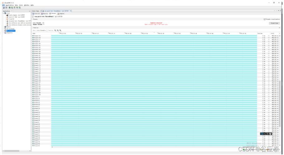Select Gradle Daemon in Applications tree
Image resolution: width=284 pixels, height=155 pixels.
[x=16, y=15]
